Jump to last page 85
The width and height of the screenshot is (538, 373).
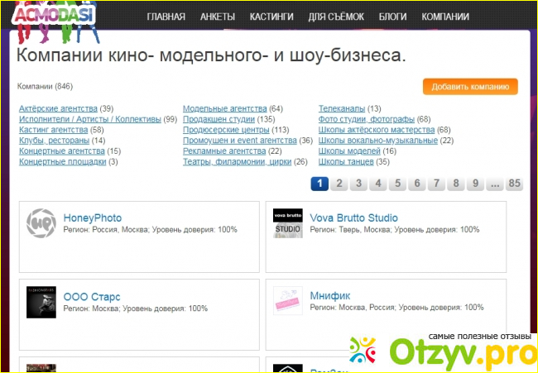(514, 184)
